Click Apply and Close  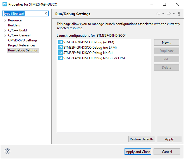[x=138, y=152]
